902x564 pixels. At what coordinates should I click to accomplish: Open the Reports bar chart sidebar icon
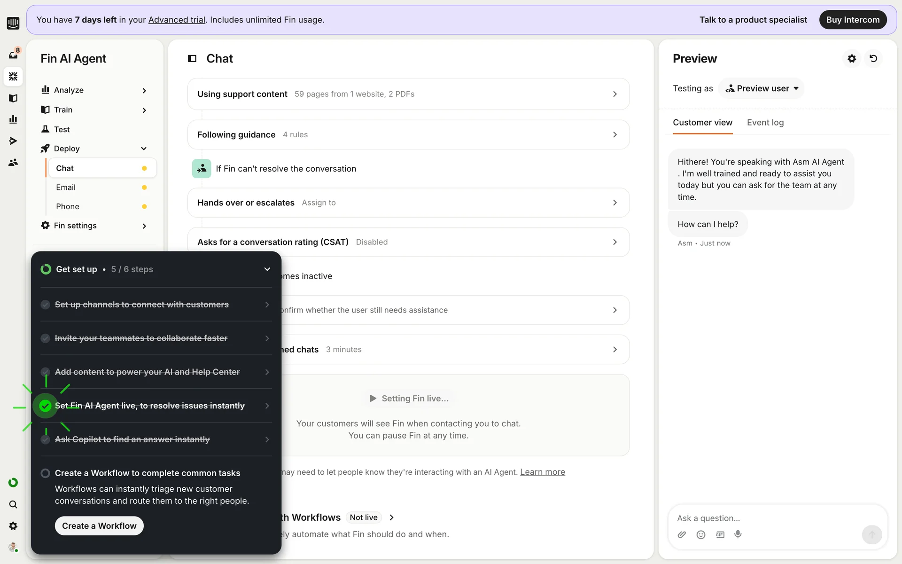13,119
